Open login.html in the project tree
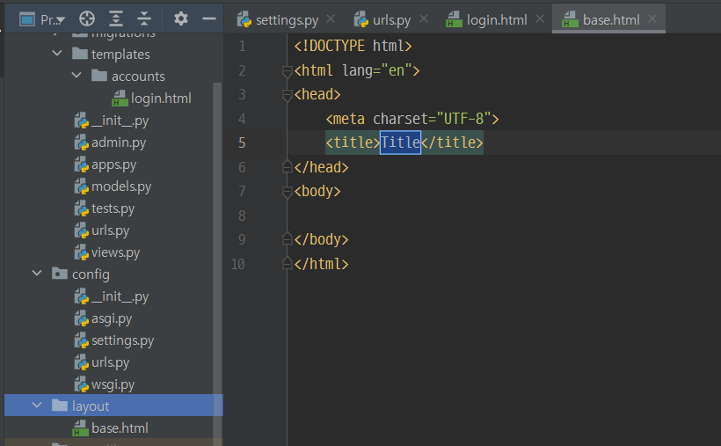 pos(161,98)
